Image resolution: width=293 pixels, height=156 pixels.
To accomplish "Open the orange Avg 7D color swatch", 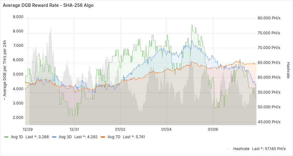I will (103, 137).
